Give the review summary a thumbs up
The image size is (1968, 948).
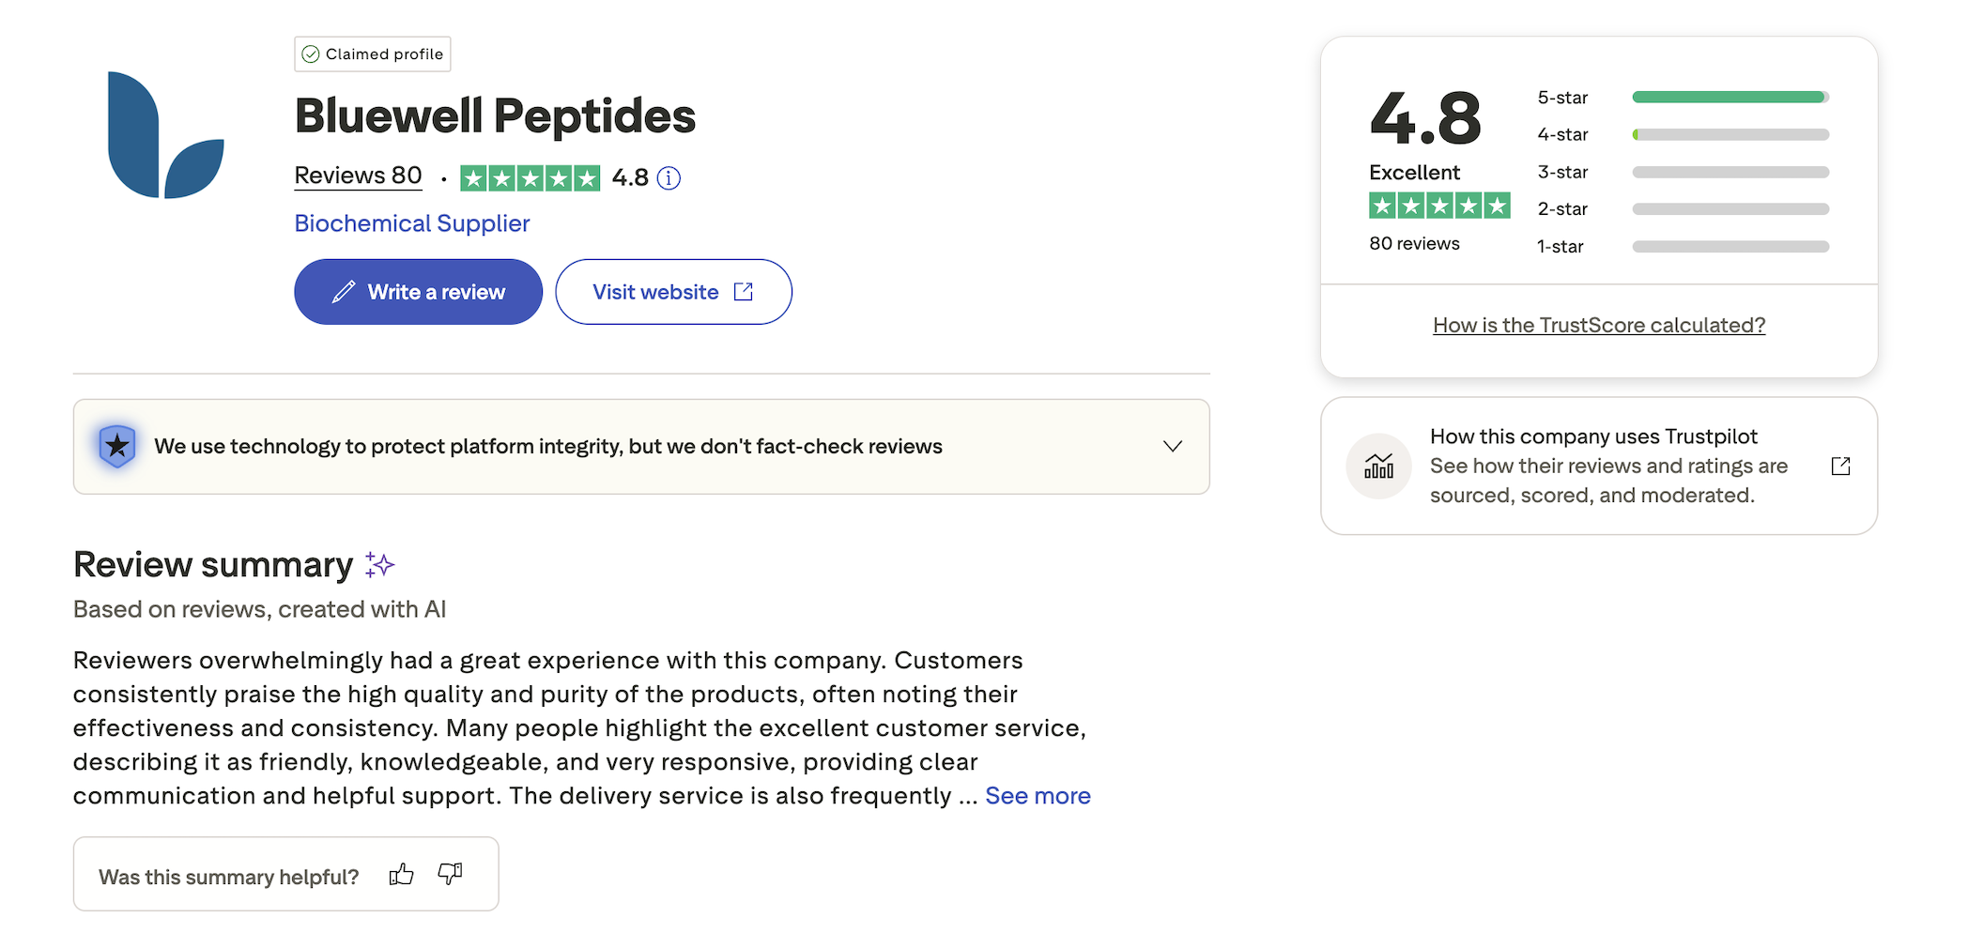point(400,874)
